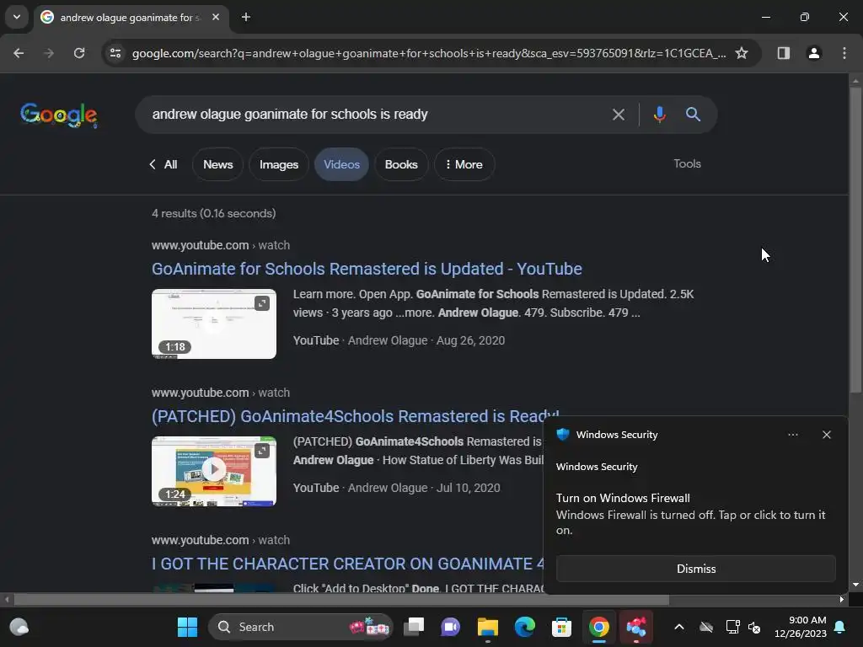Open Microsoft Store from taskbar
Image resolution: width=863 pixels, height=647 pixels.
tap(561, 627)
